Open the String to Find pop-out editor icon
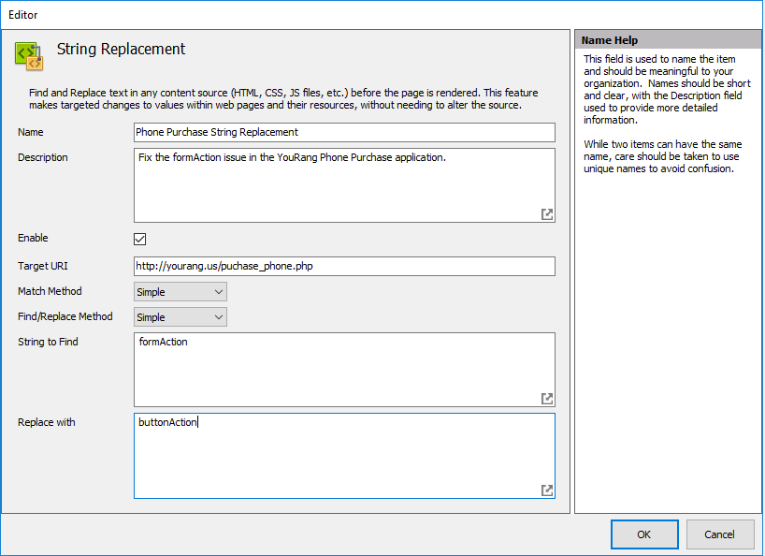 [x=547, y=399]
